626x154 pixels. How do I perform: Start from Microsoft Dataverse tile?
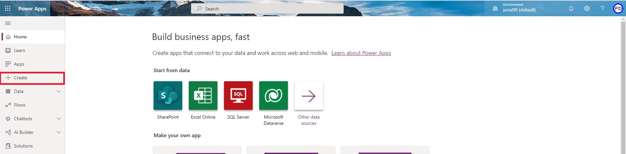[x=274, y=96]
